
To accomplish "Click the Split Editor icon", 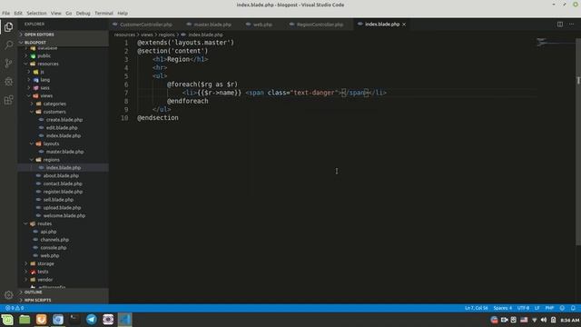I will click(560, 25).
